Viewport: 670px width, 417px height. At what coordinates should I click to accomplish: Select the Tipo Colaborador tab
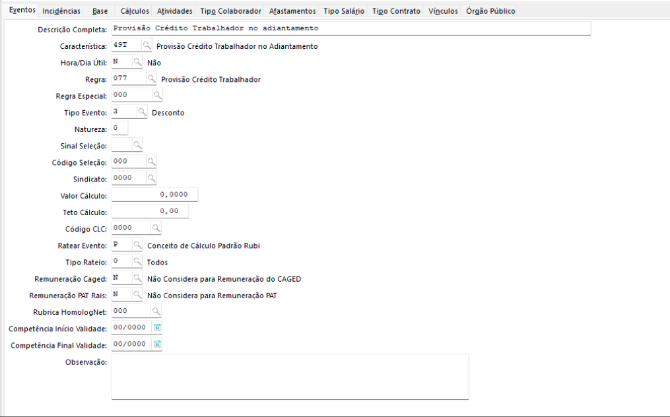coord(231,11)
